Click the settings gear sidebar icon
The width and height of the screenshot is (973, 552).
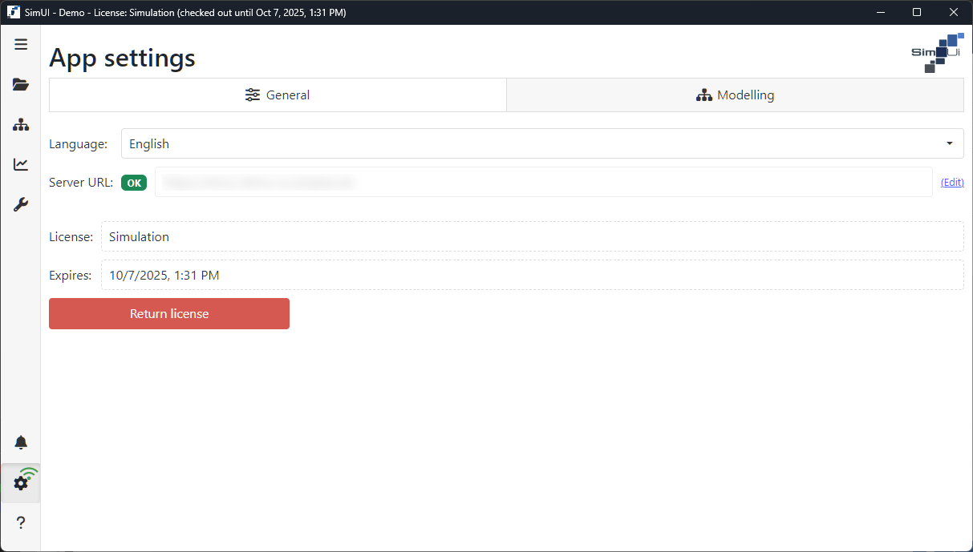(21, 483)
